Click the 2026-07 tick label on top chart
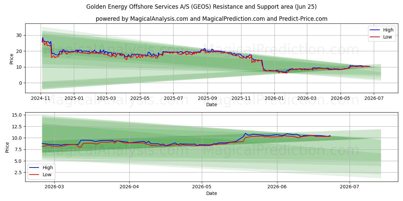Viewport: 403px width, 201px height. (x=374, y=98)
